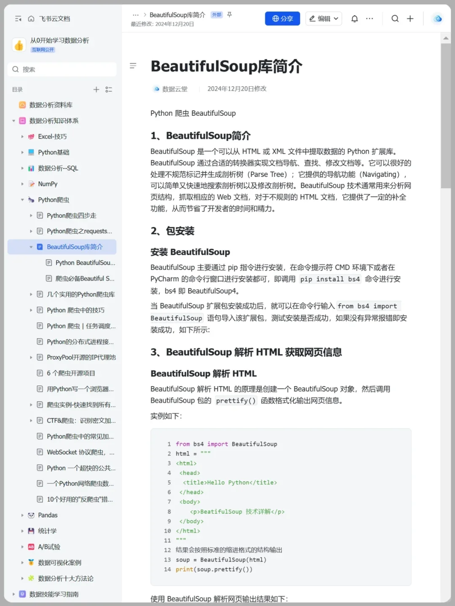
Task: Click the thumbs-up knowledge base icon
Action: coord(19,44)
